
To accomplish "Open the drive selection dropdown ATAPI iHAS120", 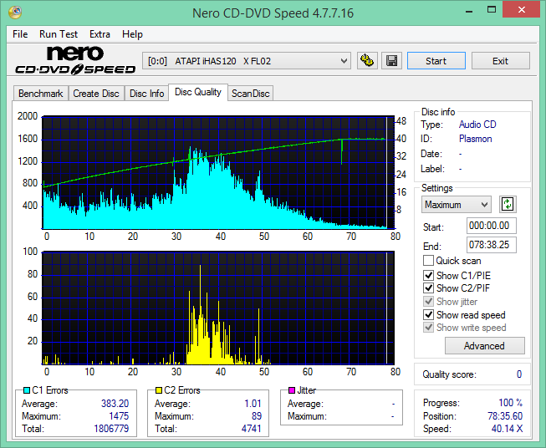I will (247, 61).
